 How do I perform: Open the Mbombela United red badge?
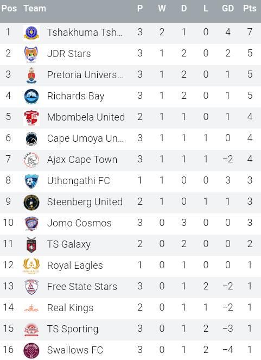[x=31, y=117]
